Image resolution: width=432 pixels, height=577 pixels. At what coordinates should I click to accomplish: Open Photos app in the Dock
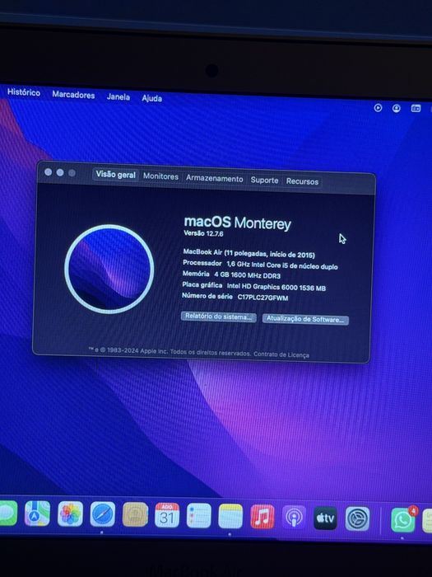pos(70,514)
